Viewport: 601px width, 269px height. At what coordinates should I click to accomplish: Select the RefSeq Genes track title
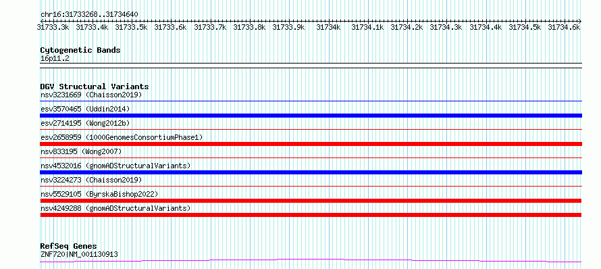point(68,247)
